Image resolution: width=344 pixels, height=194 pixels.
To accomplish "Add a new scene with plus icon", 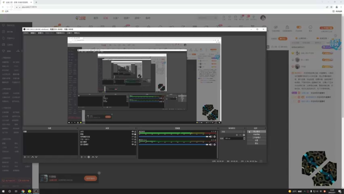I will [x=25, y=157].
